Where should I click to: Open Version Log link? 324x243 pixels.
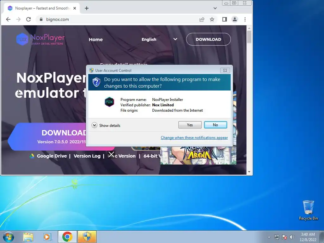pyautogui.click(x=87, y=156)
